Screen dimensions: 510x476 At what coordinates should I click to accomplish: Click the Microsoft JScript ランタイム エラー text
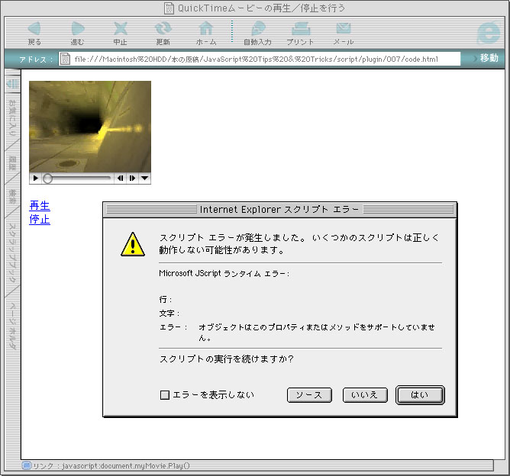point(224,274)
